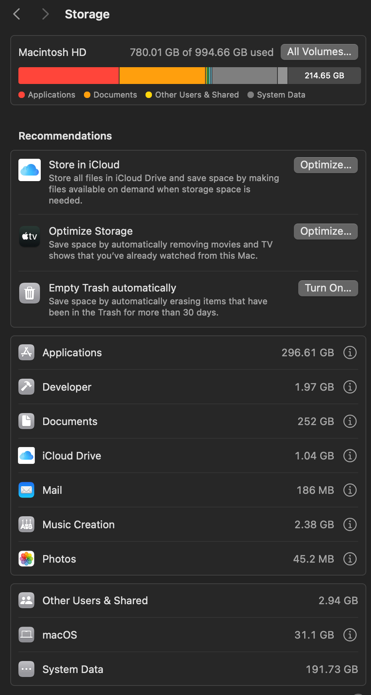The height and width of the screenshot is (695, 371).
Task: Show info for Documents storage
Action: pos(350,421)
